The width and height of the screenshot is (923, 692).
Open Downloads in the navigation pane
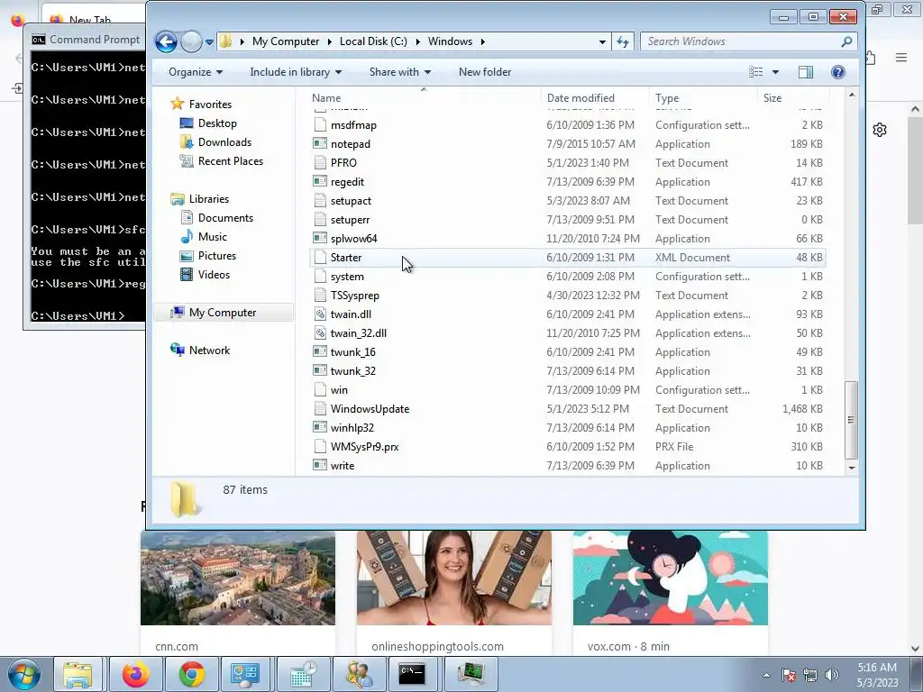[x=224, y=142]
